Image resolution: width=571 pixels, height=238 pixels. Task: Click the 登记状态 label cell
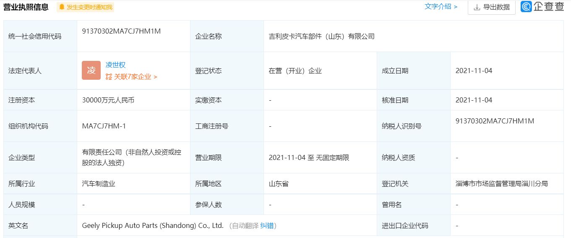(227, 71)
